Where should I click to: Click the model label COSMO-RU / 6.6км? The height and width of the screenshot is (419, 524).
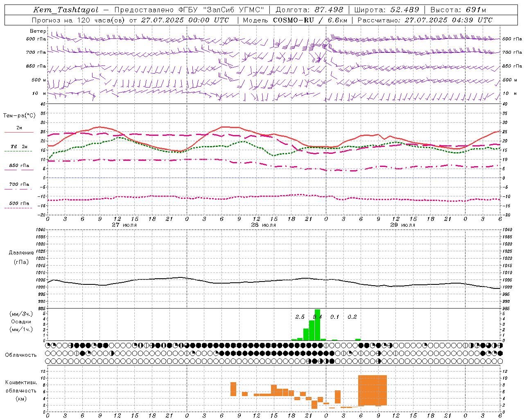310,20
